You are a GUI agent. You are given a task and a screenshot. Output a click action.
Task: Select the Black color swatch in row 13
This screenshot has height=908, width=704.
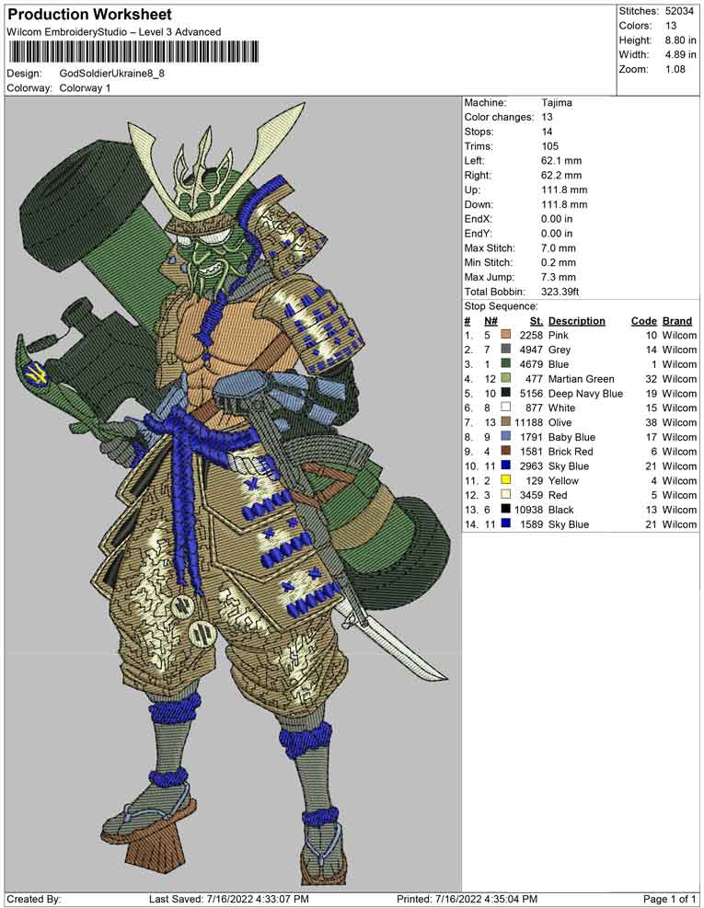506,509
